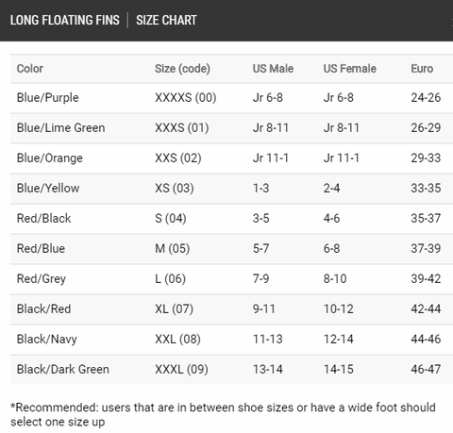Select the US Female column header
This screenshot has width=453, height=433.
350,69
